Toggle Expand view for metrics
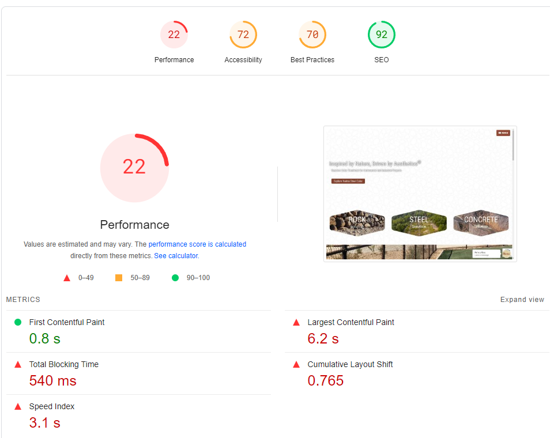This screenshot has height=438, width=550. (522, 300)
